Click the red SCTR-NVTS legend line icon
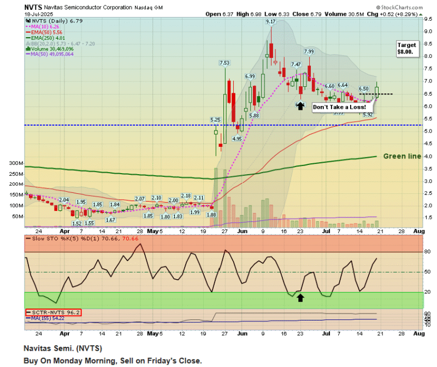The image size is (437, 367). tap(28, 312)
